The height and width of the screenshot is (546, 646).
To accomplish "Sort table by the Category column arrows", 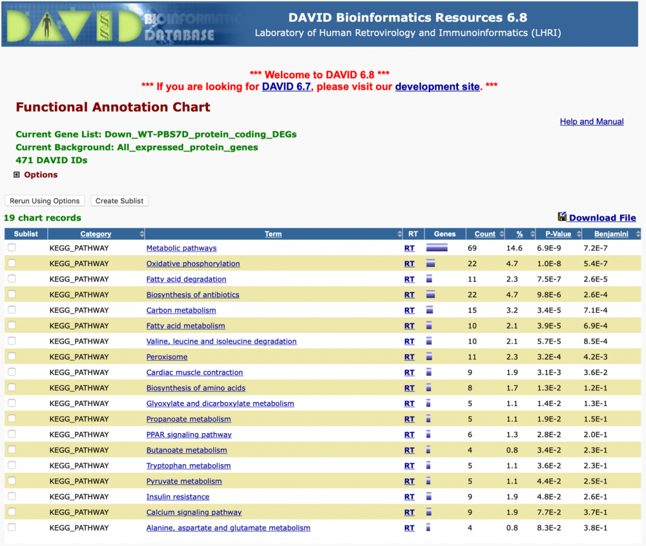I will coord(141,234).
